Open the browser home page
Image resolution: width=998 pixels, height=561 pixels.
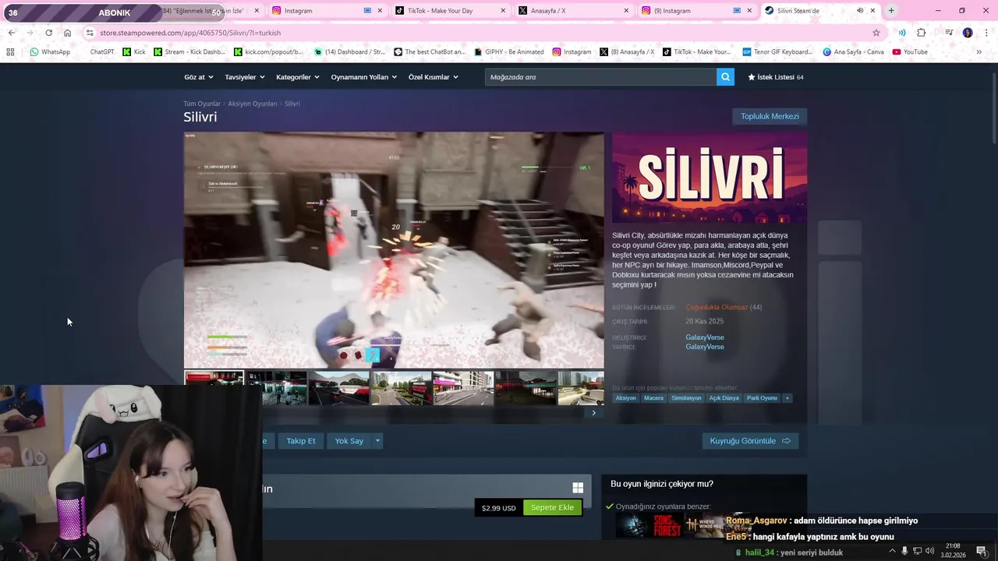(68, 33)
